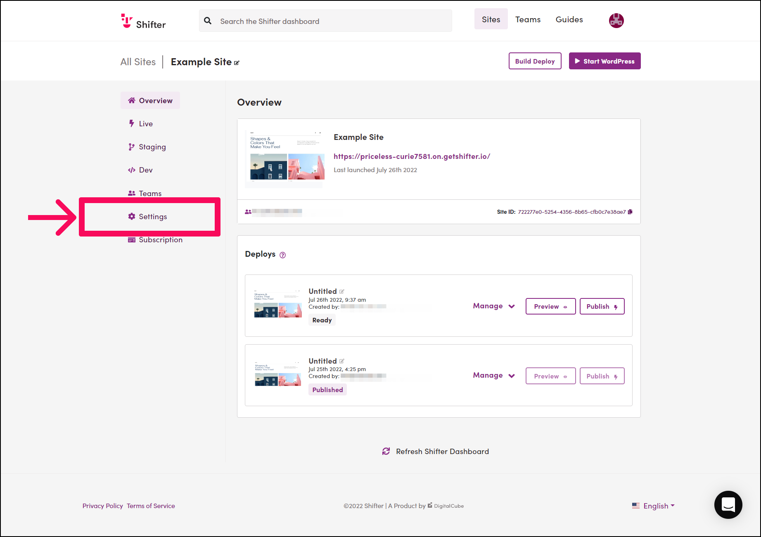Open the Deploys help question icon
This screenshot has height=537, width=761.
(x=282, y=255)
